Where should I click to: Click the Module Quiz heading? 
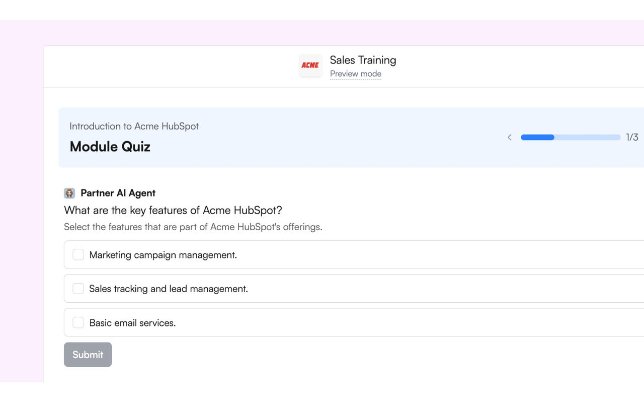pyautogui.click(x=110, y=147)
